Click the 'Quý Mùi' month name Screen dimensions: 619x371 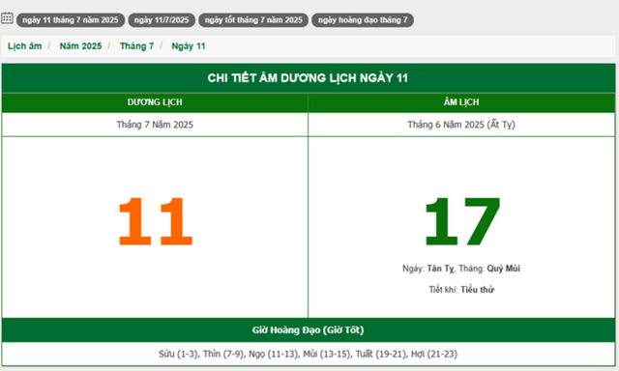click(x=503, y=269)
